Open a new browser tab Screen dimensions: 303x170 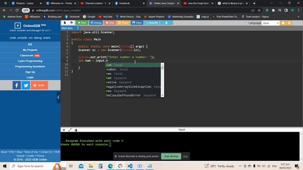point(254,3)
